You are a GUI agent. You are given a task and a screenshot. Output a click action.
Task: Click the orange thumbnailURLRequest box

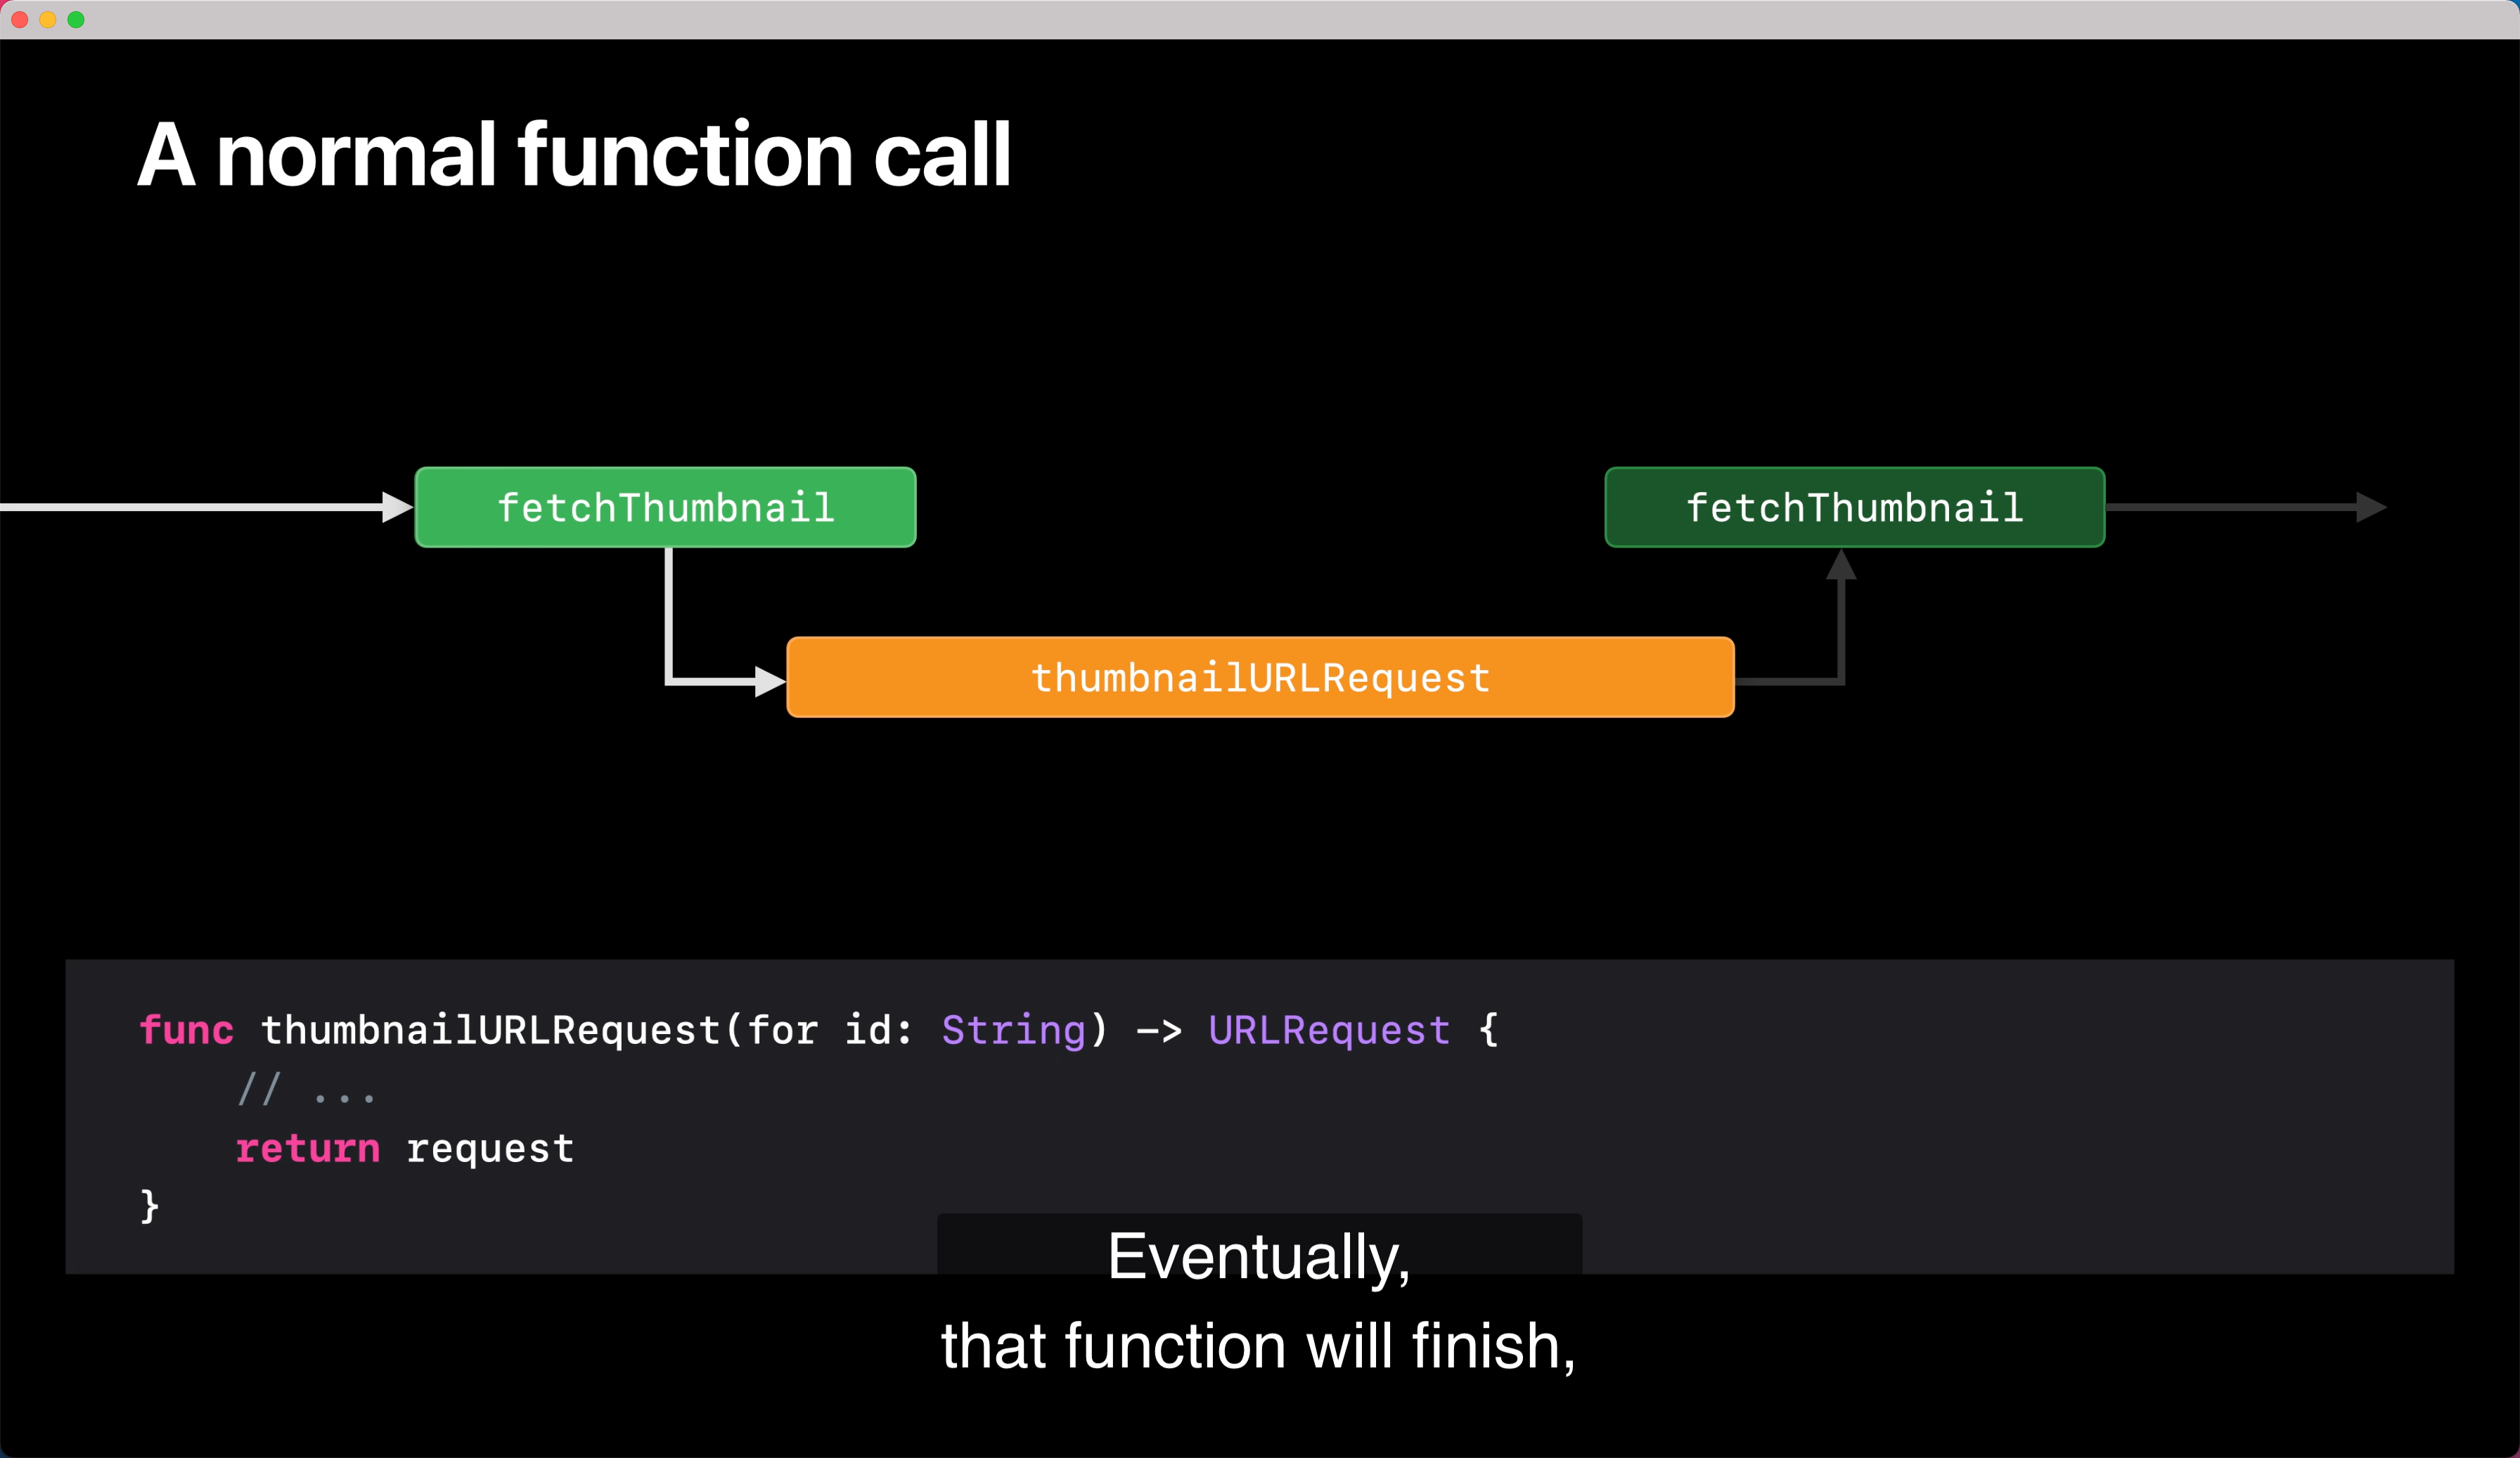(x=1260, y=677)
